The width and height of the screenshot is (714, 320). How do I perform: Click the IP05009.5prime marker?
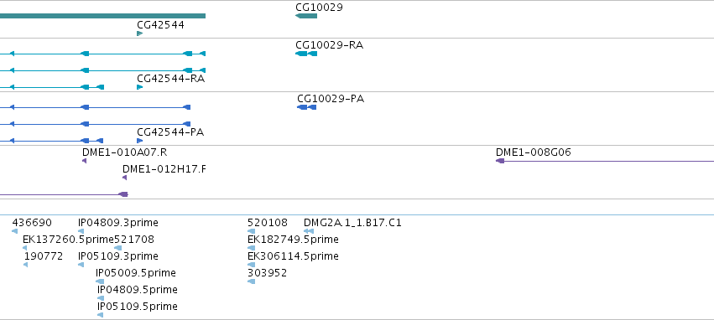[100, 281]
